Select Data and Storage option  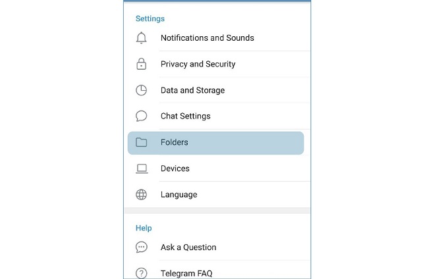(x=217, y=90)
